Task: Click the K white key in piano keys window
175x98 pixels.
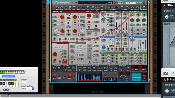Action: [x=8, y=86]
